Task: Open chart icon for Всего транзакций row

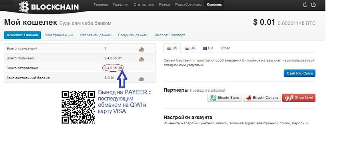Action: [x=141, y=49]
